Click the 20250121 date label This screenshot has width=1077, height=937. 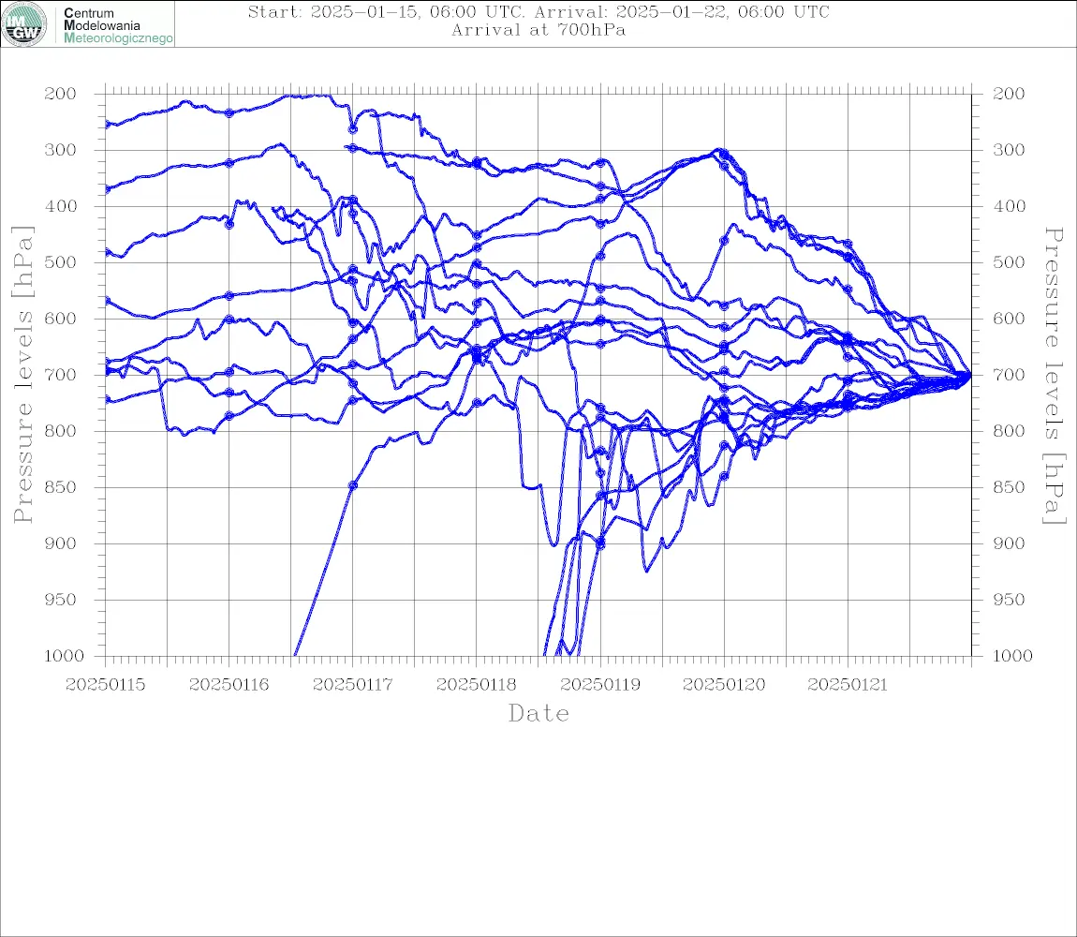coord(848,685)
